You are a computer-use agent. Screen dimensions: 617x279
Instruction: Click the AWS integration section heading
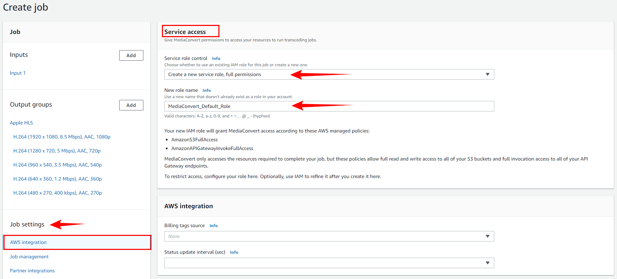[x=189, y=206]
